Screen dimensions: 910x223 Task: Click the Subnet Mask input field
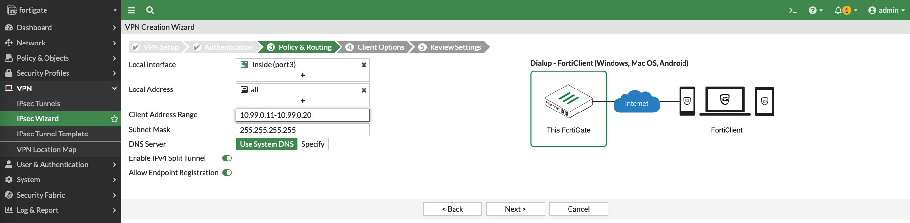pyautogui.click(x=302, y=130)
